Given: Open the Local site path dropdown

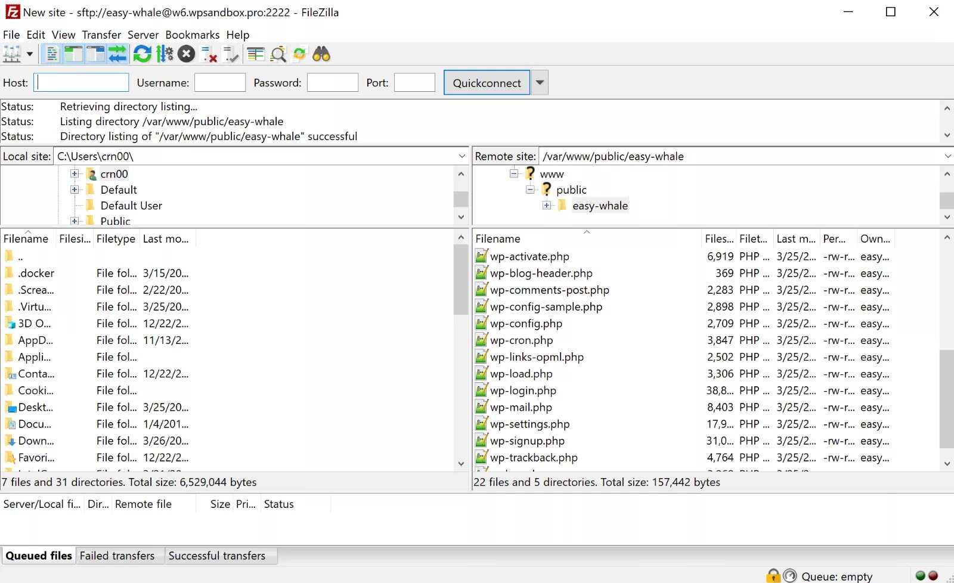Looking at the screenshot, I should pos(461,156).
